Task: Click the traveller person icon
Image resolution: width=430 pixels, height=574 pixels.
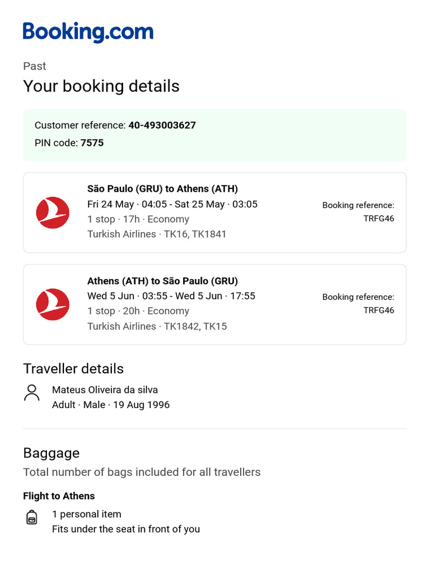Action: 32,393
